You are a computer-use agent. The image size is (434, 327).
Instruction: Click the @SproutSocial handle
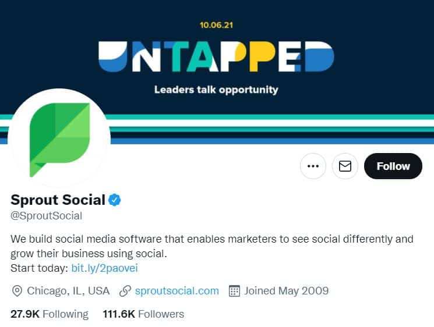pos(47,216)
